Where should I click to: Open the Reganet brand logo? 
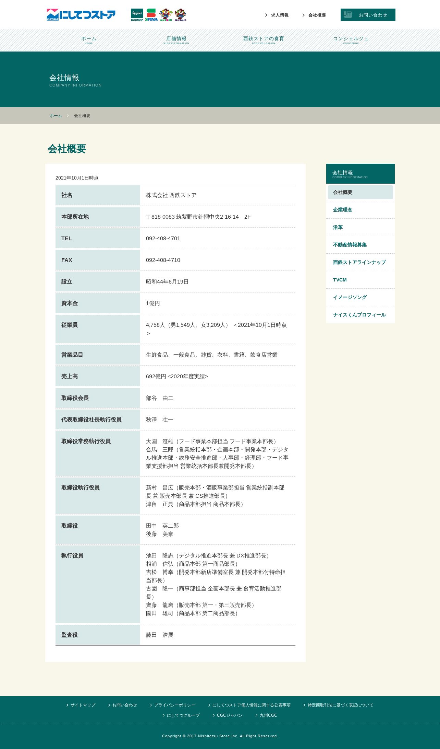tap(137, 15)
